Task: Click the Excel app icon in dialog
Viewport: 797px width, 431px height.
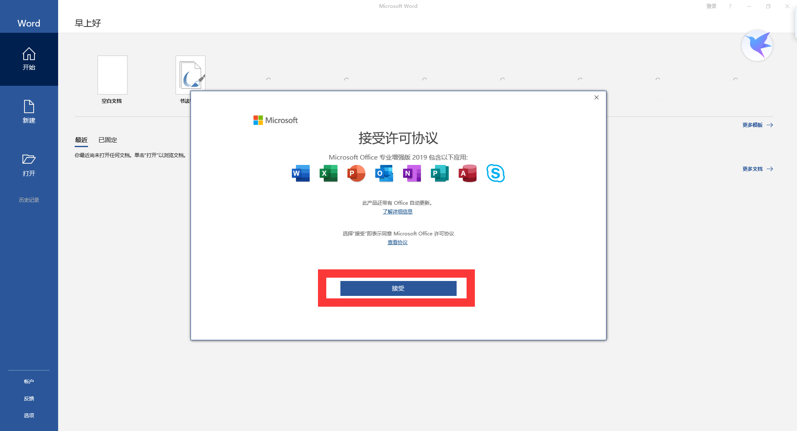Action: (x=328, y=173)
